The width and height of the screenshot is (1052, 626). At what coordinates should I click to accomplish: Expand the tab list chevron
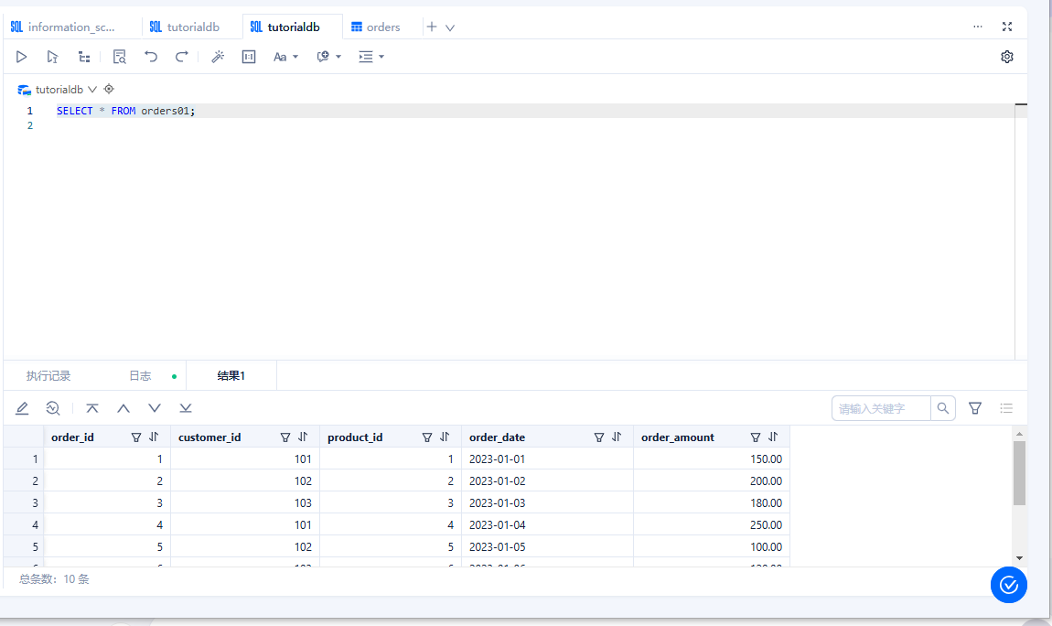click(x=450, y=27)
